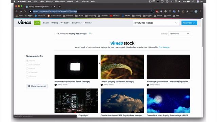This screenshot has width=217, height=122.
Task: Open the Droplet leaf video thumbnail
Action: click(122, 67)
